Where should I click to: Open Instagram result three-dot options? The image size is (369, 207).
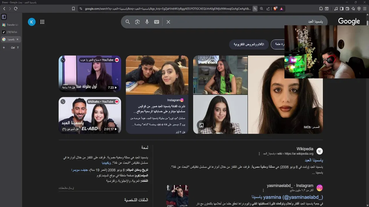[263, 190]
